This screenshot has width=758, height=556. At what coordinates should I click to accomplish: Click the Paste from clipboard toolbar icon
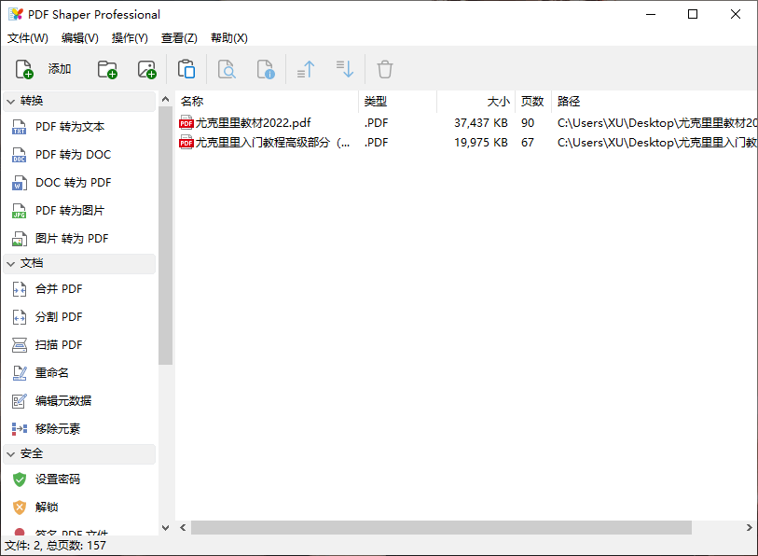(186, 69)
